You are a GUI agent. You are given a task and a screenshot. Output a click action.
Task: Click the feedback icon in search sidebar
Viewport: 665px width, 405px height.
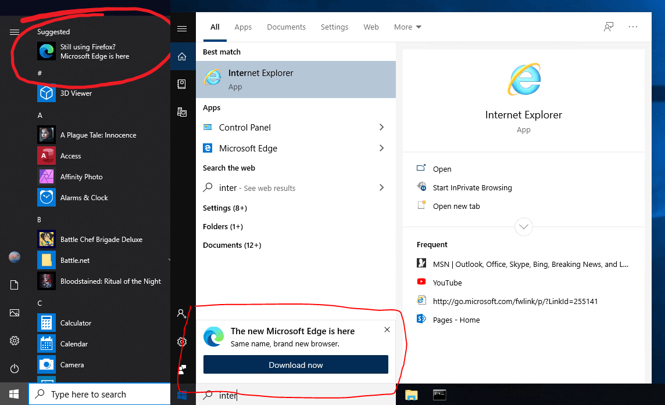[x=182, y=370]
